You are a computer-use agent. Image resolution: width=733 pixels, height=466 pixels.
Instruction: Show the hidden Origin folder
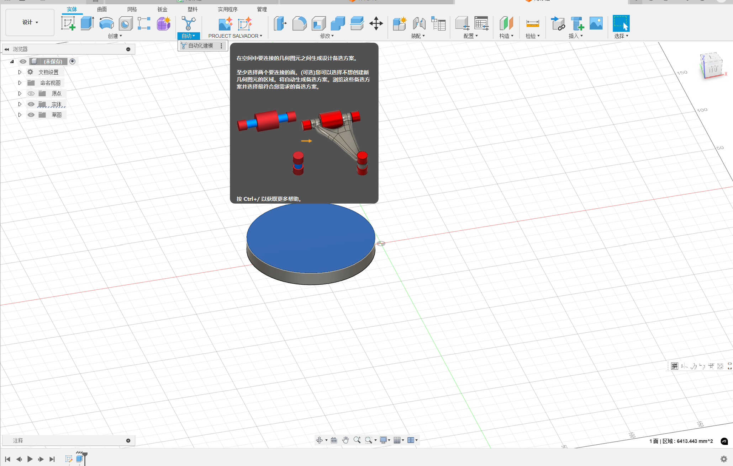click(x=31, y=93)
